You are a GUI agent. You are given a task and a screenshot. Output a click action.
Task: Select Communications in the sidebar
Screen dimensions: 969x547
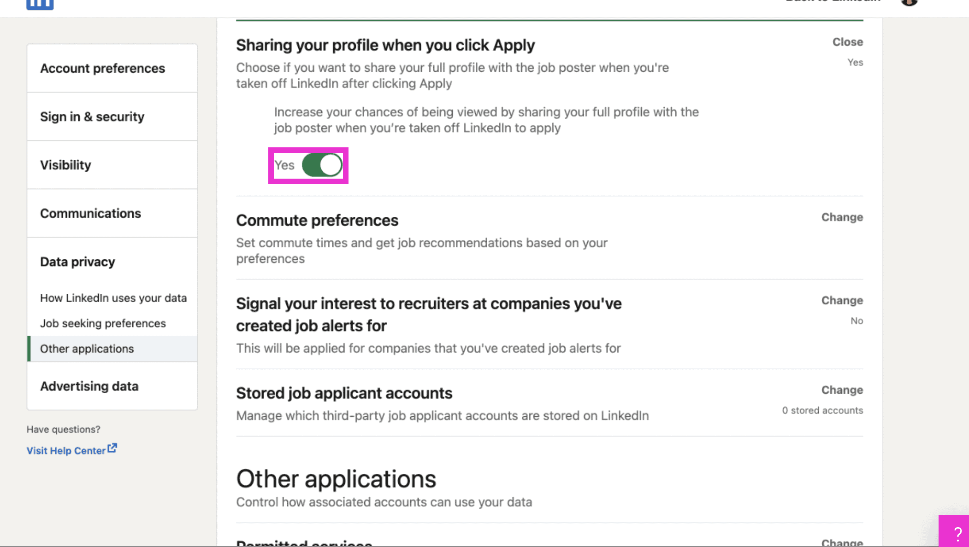click(x=90, y=213)
